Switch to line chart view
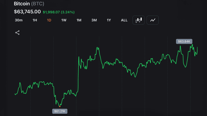The width and height of the screenshot is (207, 116). 153,20
